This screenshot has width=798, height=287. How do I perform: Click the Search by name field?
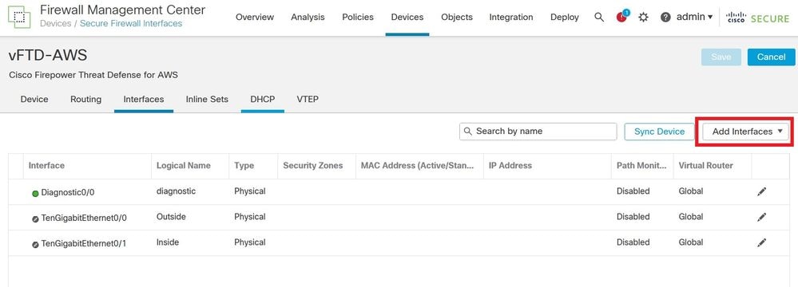click(x=538, y=131)
